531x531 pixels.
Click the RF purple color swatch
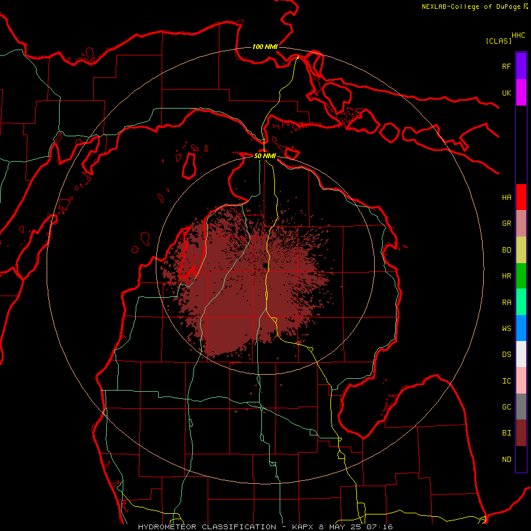click(x=521, y=66)
